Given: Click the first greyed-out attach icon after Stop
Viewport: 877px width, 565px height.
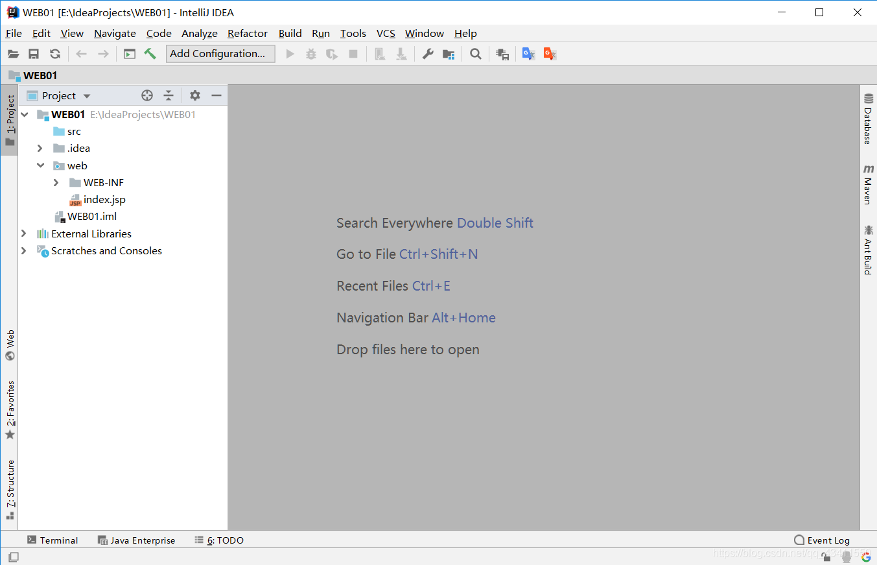Looking at the screenshot, I should 380,54.
